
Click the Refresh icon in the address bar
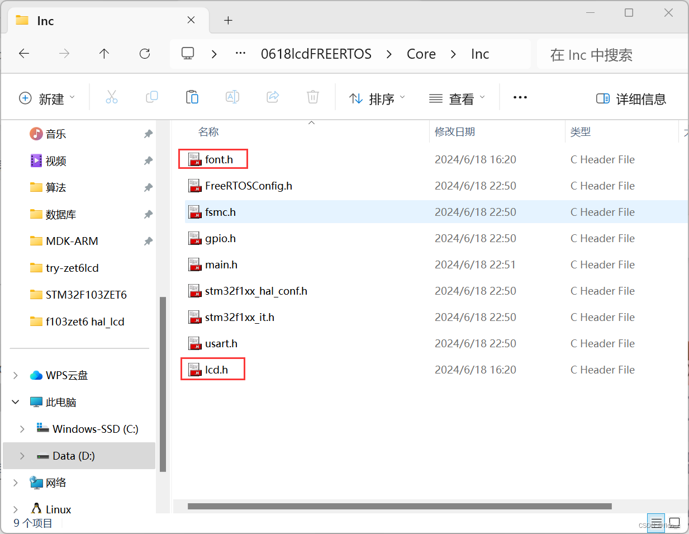pyautogui.click(x=144, y=53)
